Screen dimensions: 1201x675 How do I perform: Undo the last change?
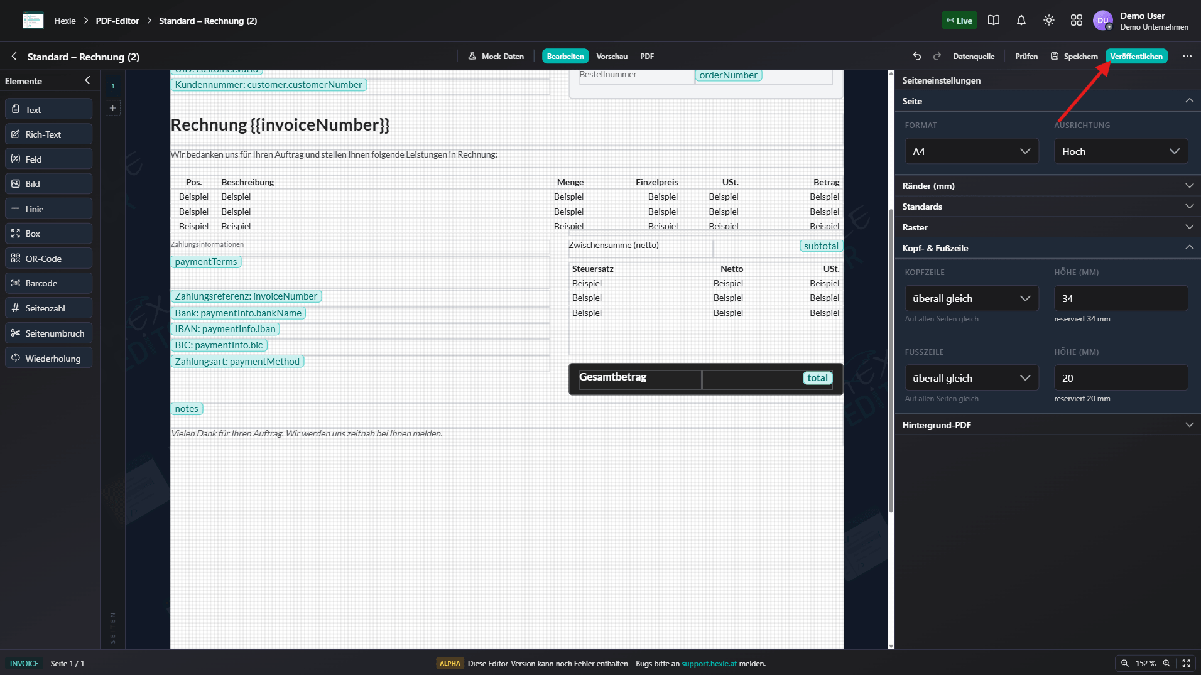pos(917,57)
